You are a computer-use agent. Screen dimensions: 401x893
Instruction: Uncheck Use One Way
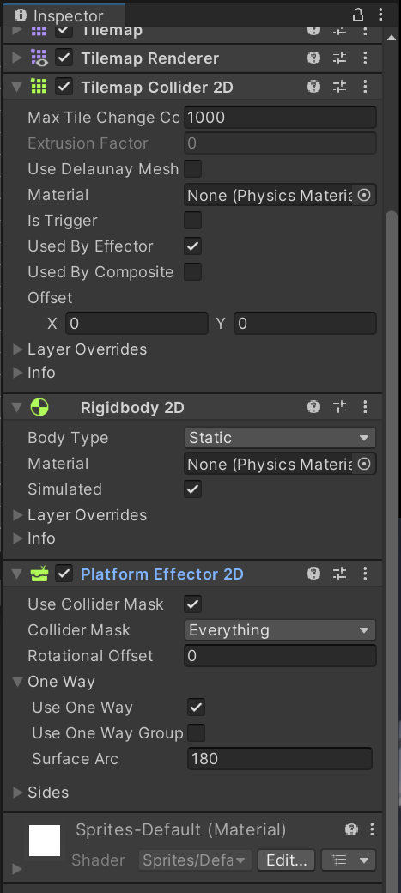point(196,708)
